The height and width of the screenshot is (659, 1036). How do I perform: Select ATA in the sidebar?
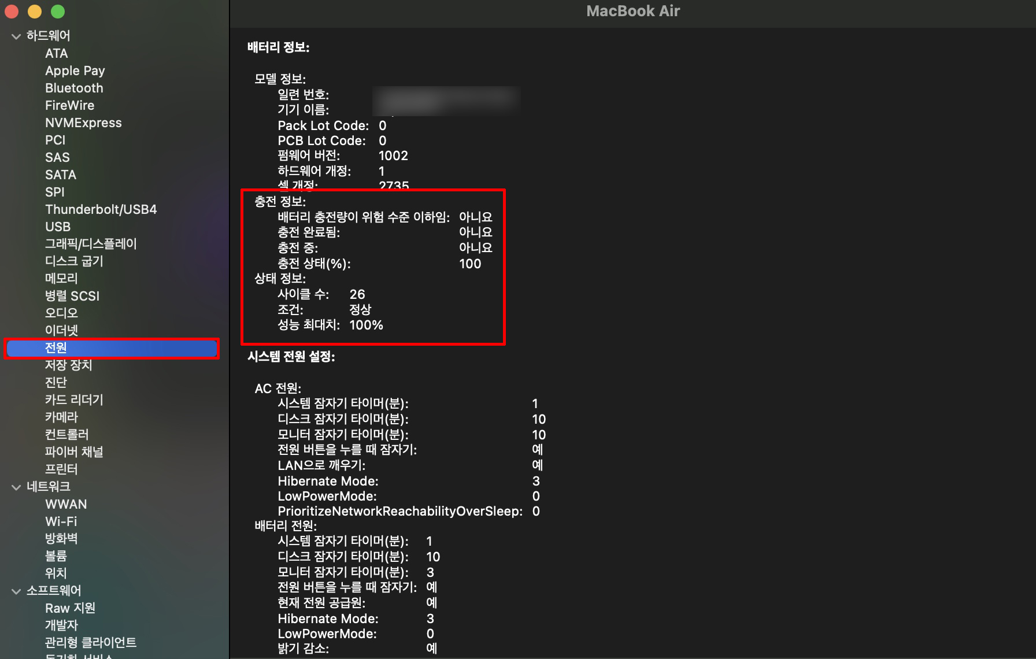click(57, 53)
